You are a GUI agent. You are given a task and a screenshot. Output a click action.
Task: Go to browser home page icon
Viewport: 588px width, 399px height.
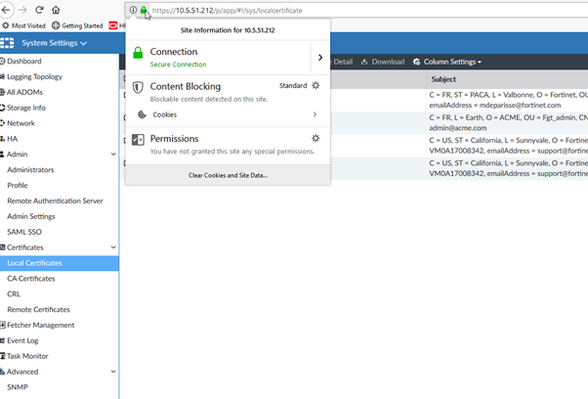coord(56,10)
